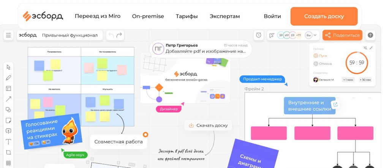Select the Фрейм 2 frame title
389x168 pixels.
coord(254,89)
